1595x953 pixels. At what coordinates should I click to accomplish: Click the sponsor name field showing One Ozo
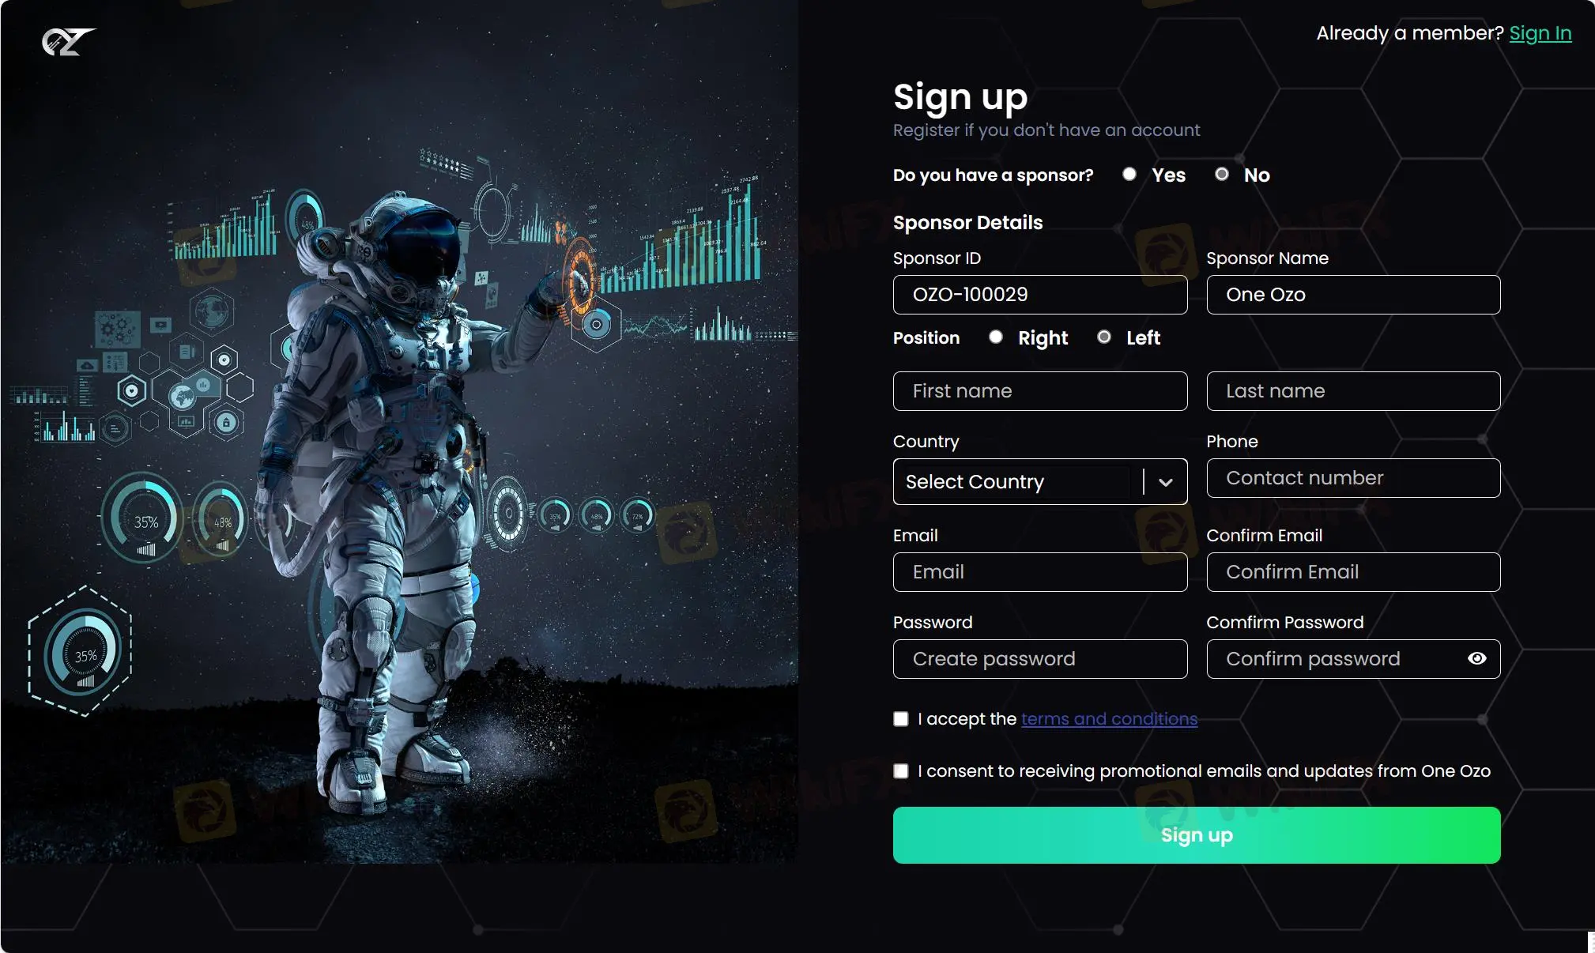tap(1353, 294)
